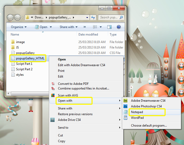Select the popupGallery_HTML file
This screenshot has height=145, width=184.
[30, 58]
